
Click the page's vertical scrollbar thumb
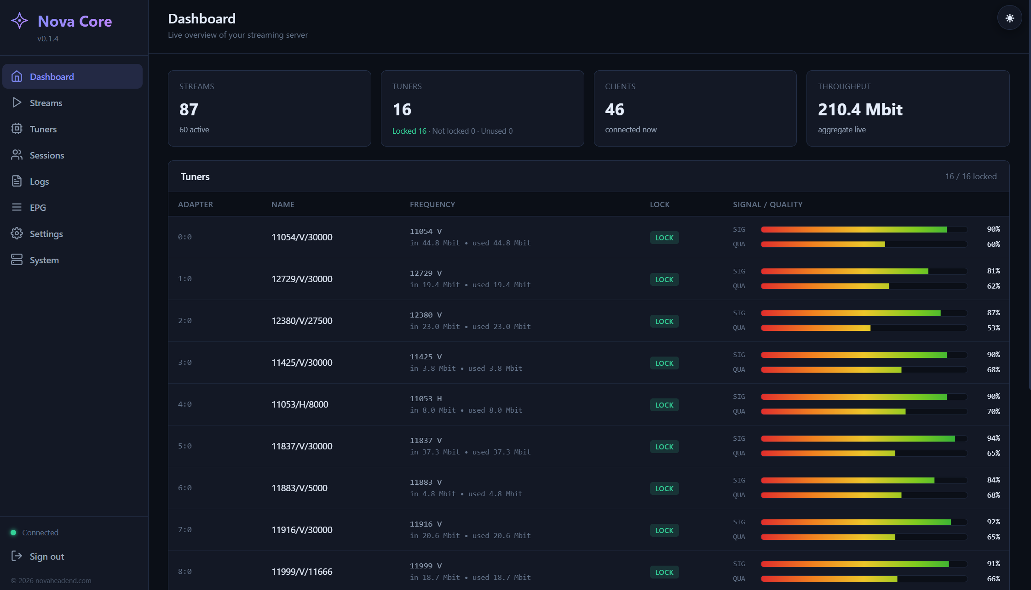(1030, 195)
